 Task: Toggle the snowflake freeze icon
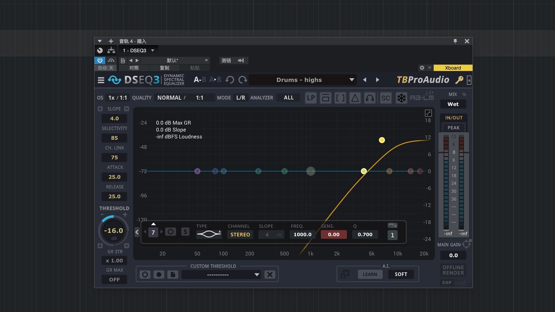tap(401, 98)
